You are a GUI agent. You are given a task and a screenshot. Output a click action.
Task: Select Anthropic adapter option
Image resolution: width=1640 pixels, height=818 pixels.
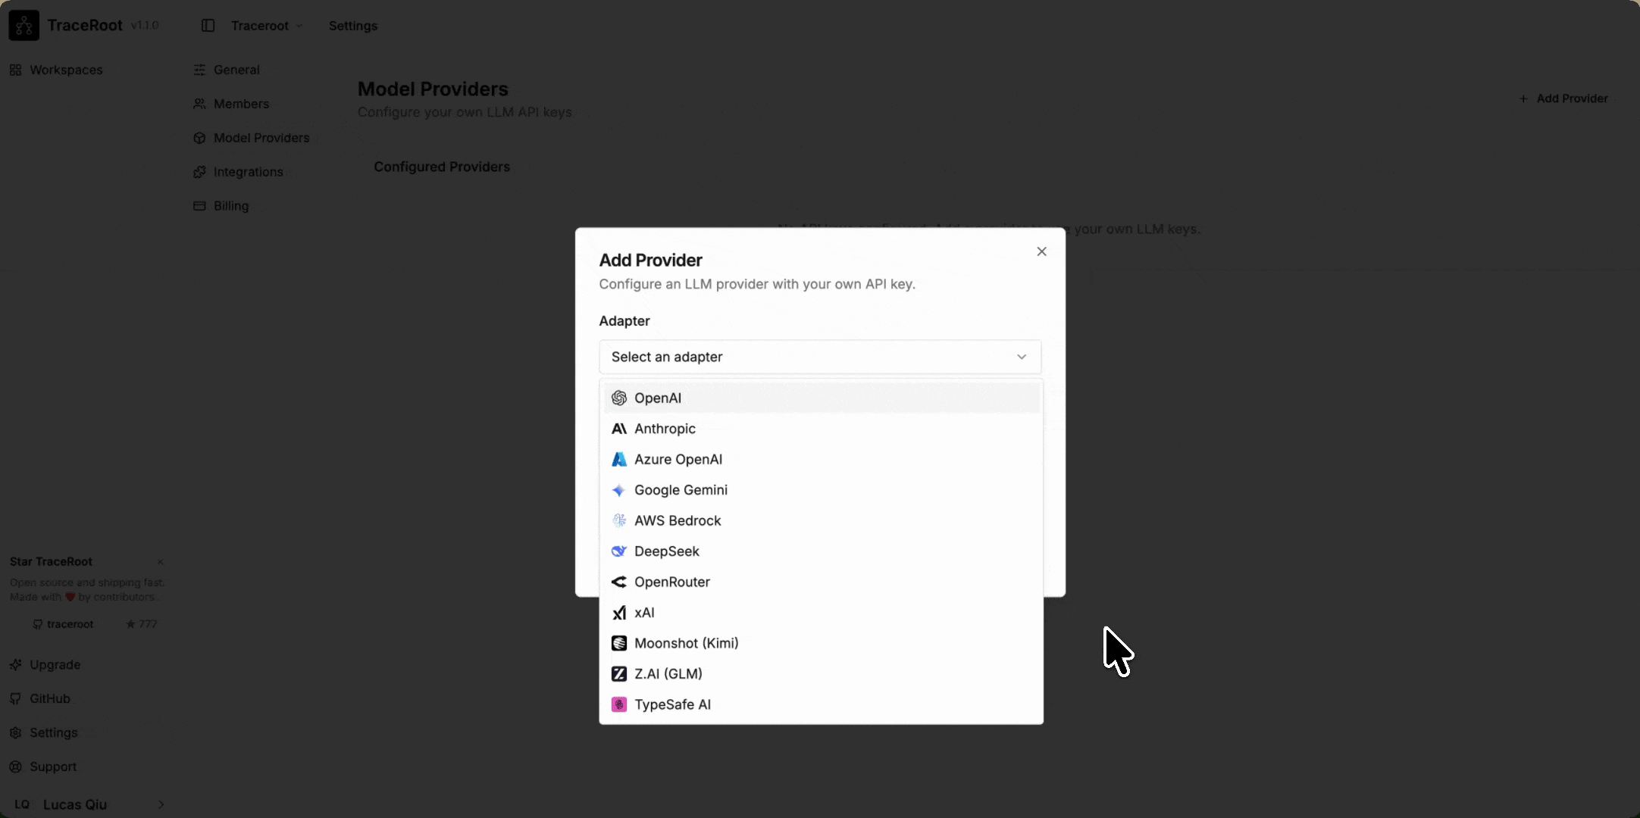coord(822,429)
